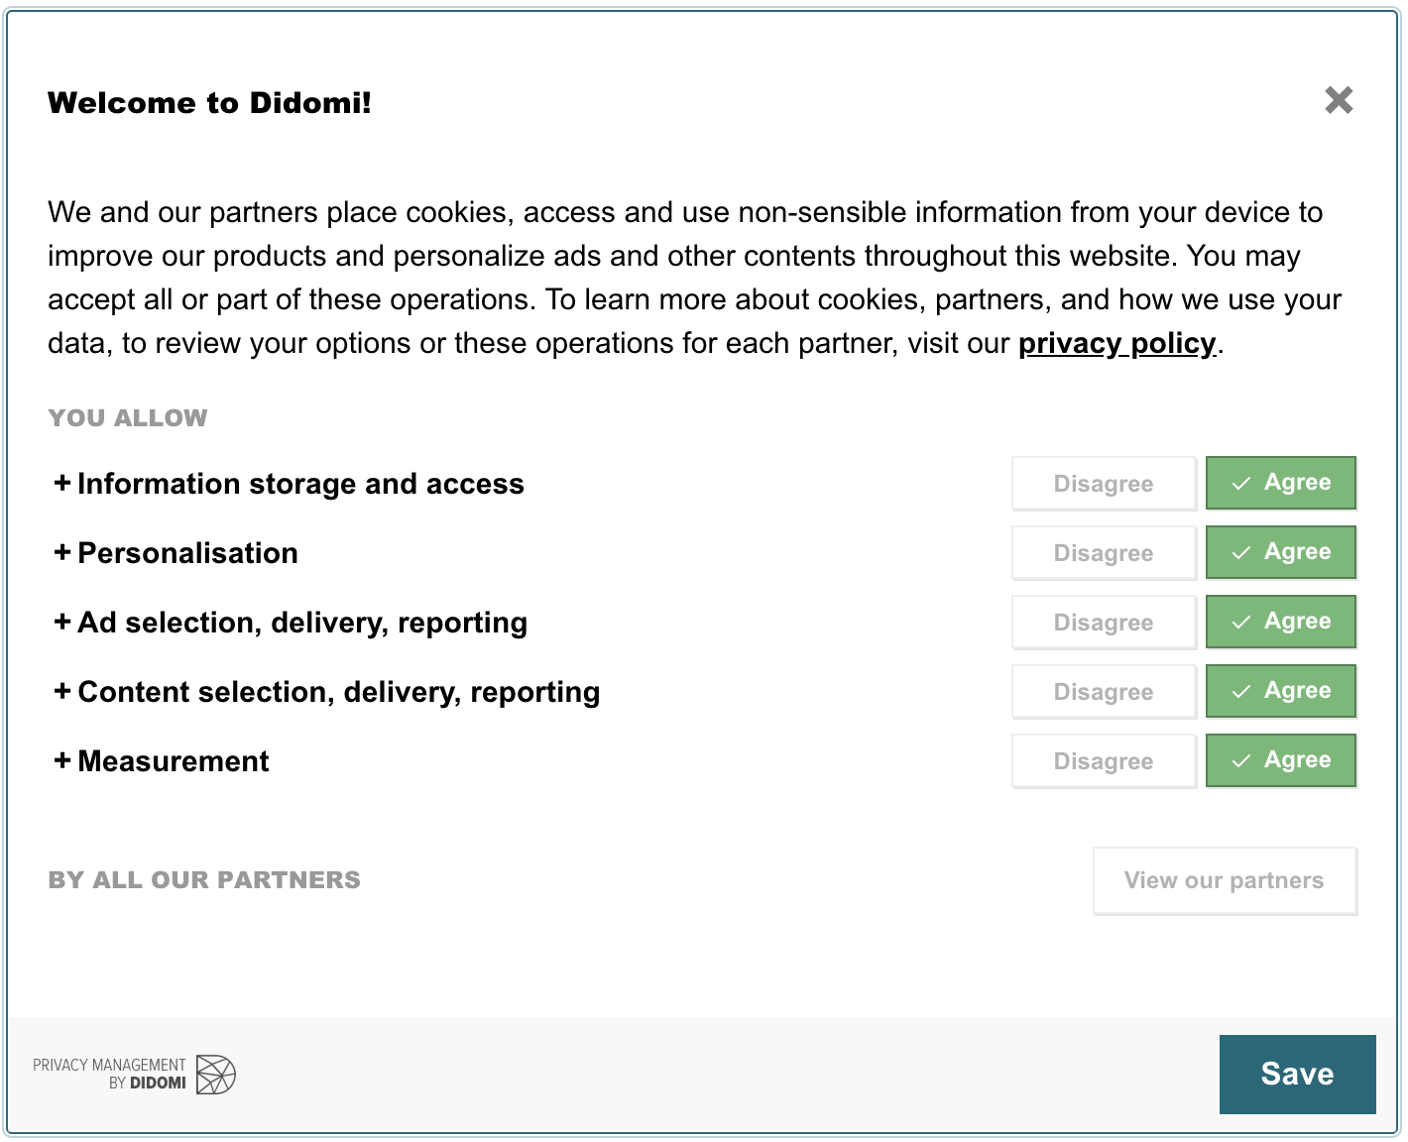1408x1142 pixels.
Task: Expand Content selection, delivery, reporting section
Action: pos(327,692)
